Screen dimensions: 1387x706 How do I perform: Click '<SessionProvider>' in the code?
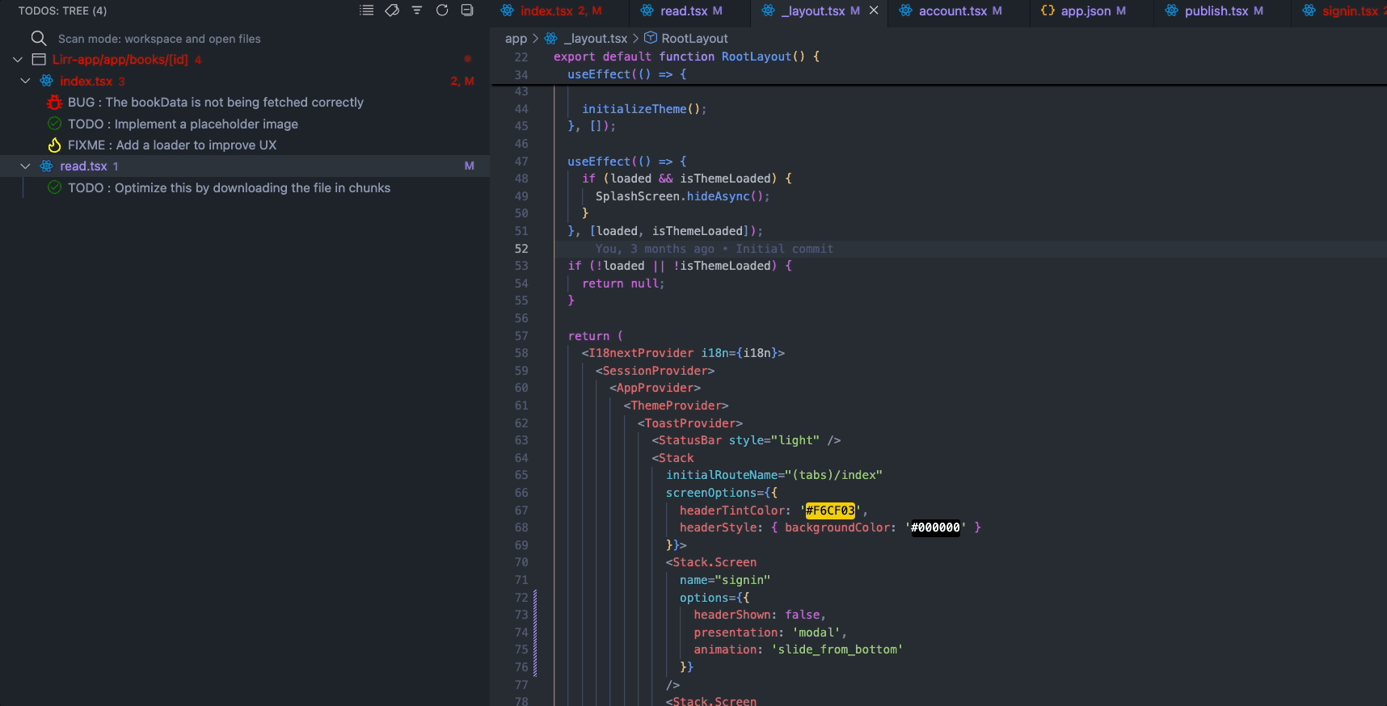pos(656,371)
